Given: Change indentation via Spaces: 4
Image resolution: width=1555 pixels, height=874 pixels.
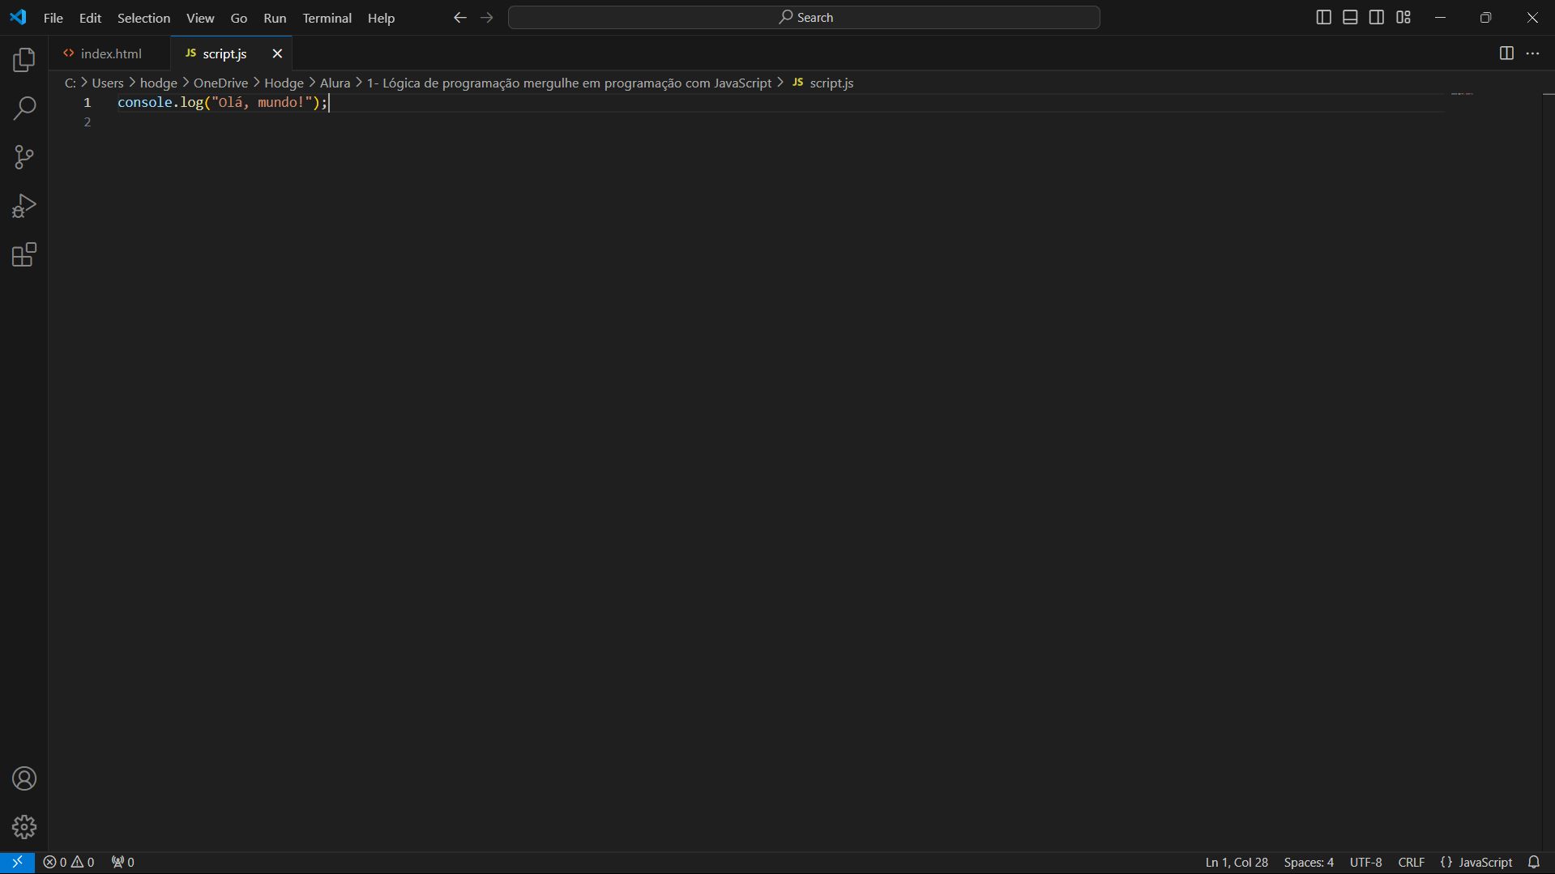Looking at the screenshot, I should pos(1309,862).
